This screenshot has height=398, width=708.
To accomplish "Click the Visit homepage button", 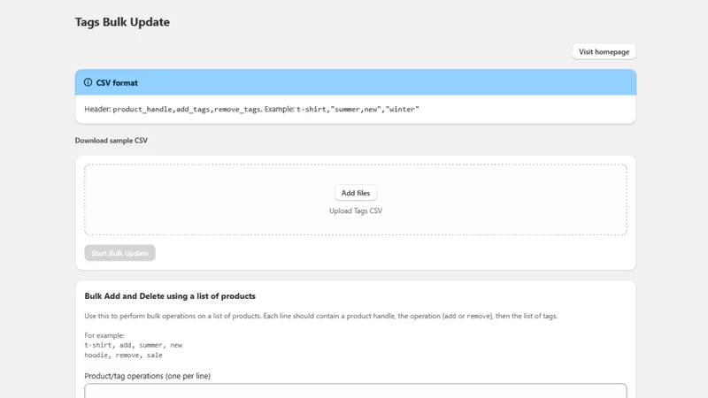I will click(x=604, y=52).
